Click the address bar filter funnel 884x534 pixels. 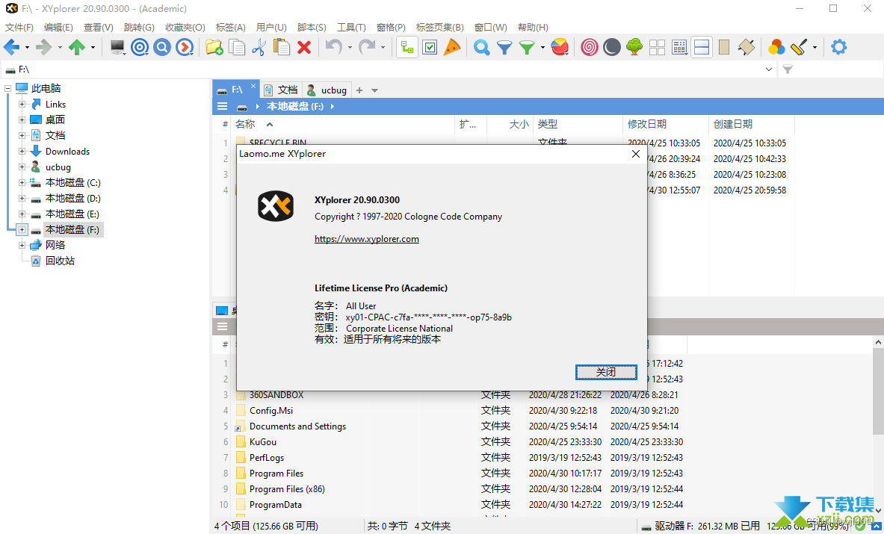click(x=788, y=69)
